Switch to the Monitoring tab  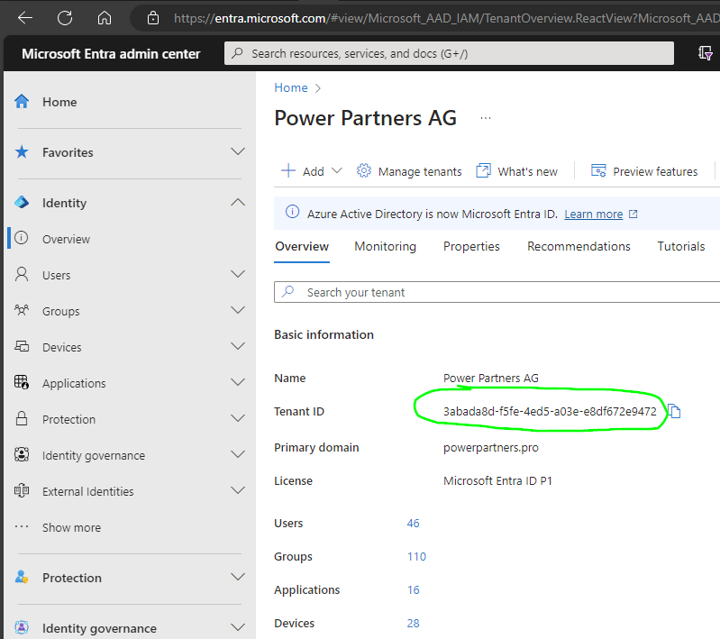coord(386,246)
